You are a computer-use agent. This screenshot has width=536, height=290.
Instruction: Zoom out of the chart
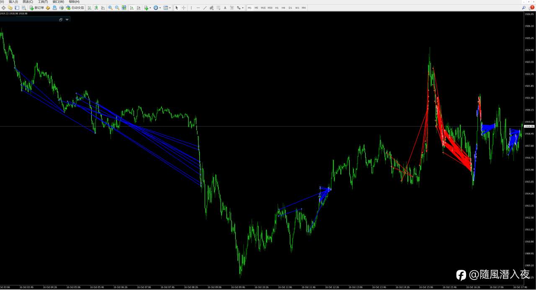(117, 8)
